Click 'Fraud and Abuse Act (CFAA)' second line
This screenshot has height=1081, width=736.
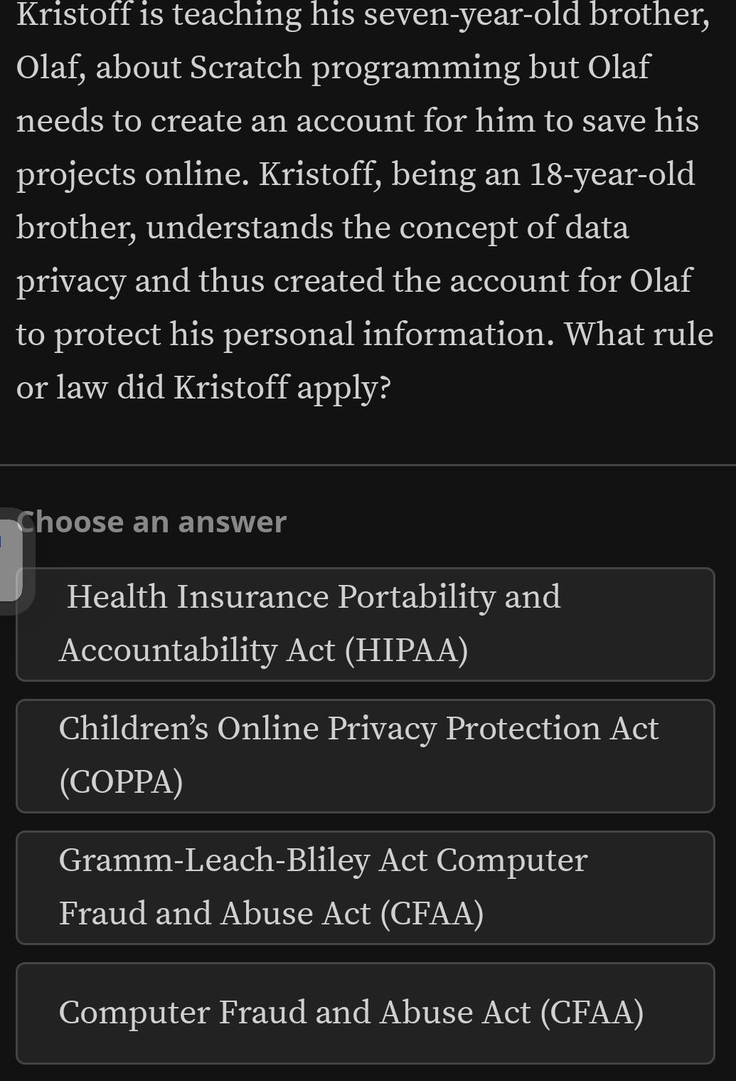271,914
